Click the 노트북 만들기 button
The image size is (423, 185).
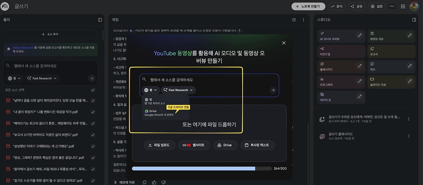(x=308, y=6)
